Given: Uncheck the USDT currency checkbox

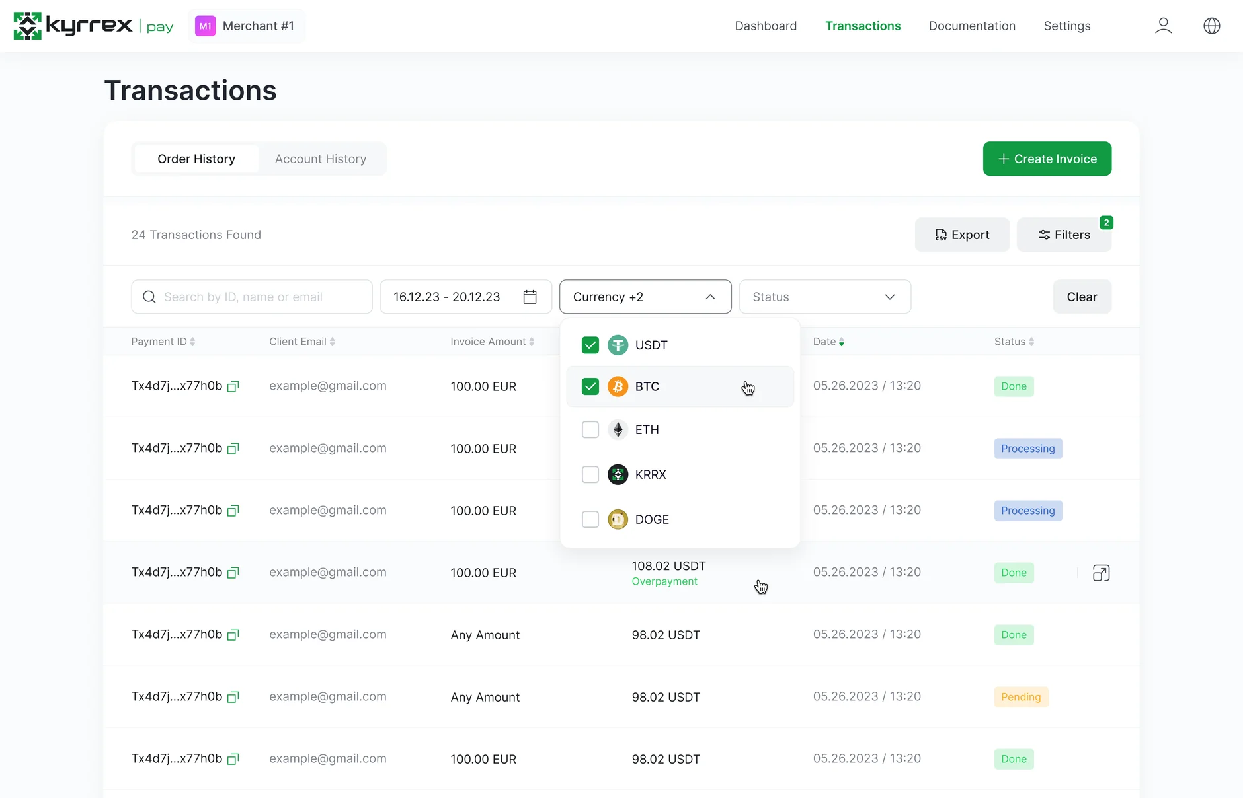Looking at the screenshot, I should [x=590, y=345].
